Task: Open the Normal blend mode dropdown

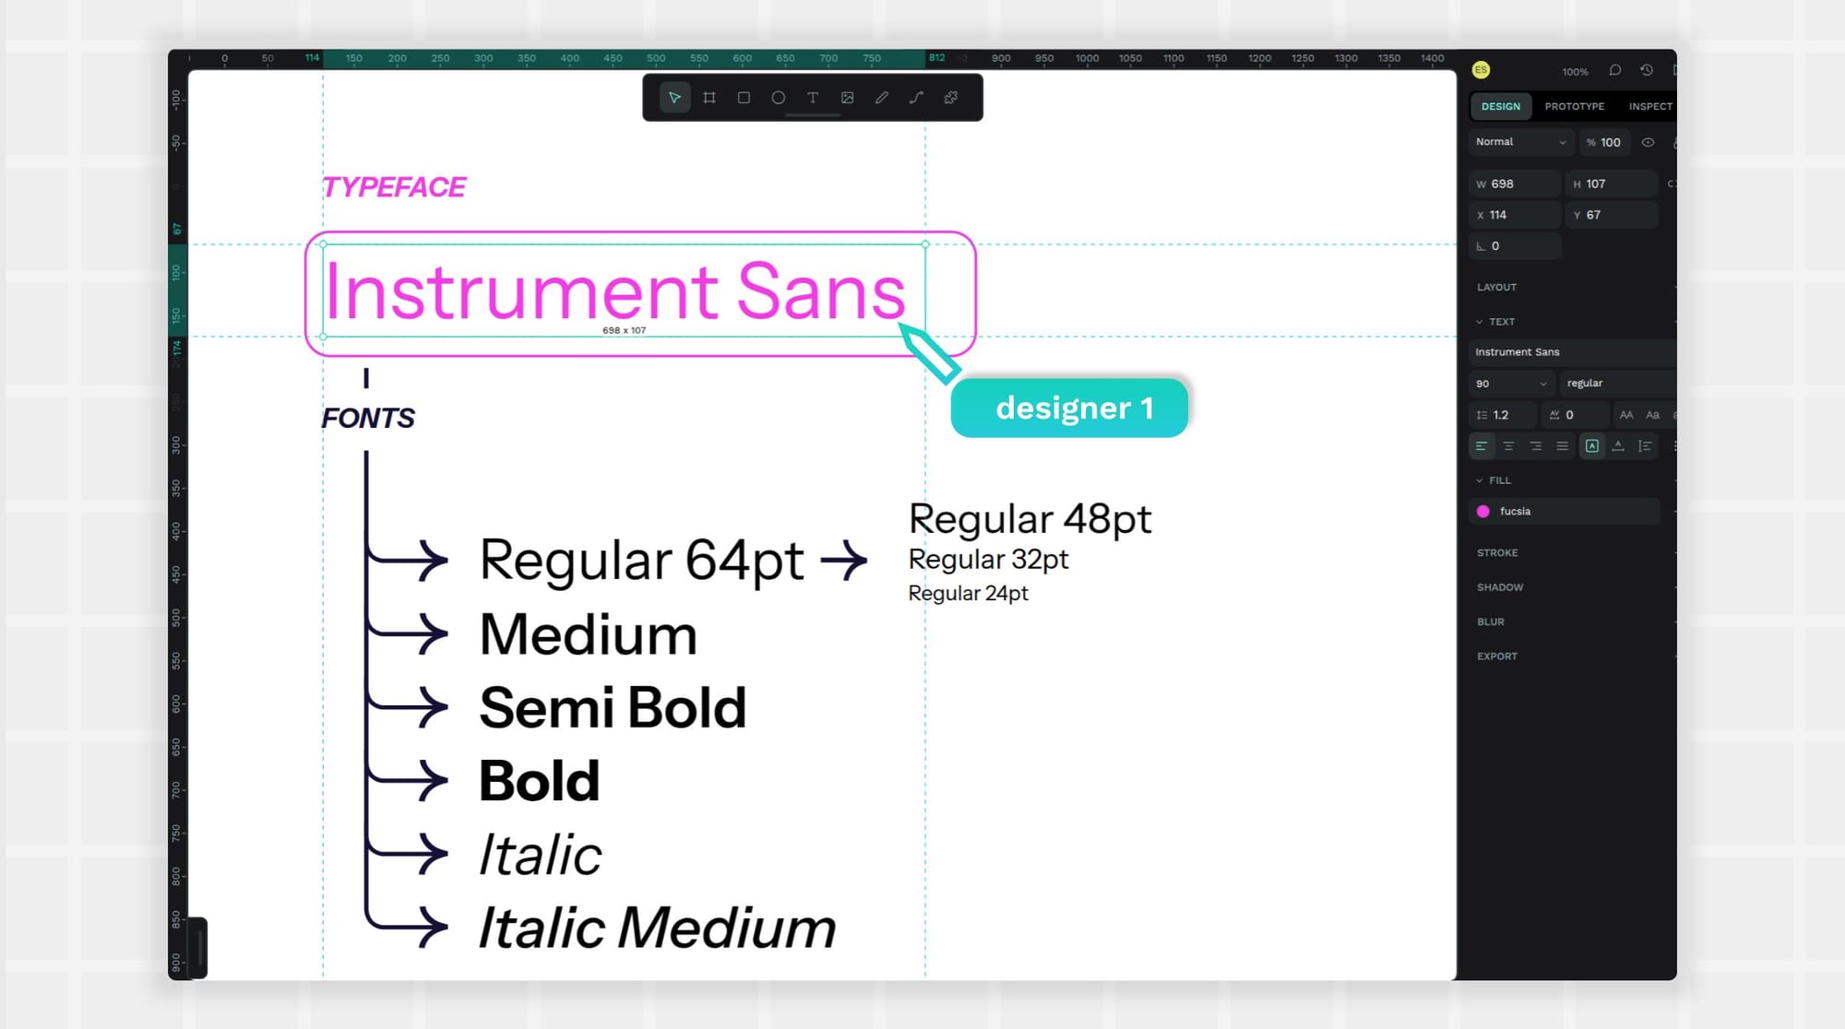Action: tap(1520, 142)
